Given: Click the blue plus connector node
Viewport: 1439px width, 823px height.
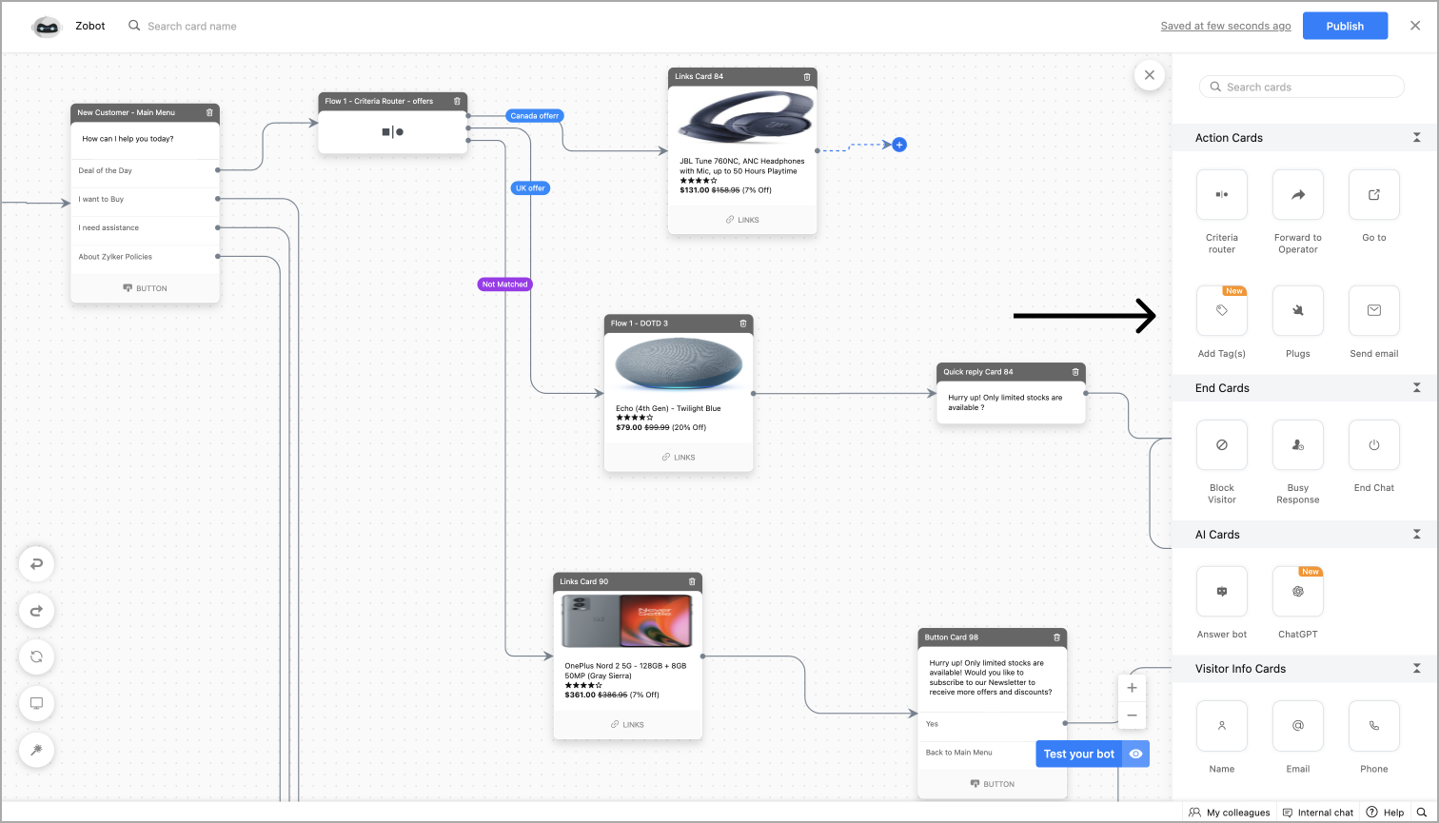Looking at the screenshot, I should pyautogui.click(x=899, y=145).
